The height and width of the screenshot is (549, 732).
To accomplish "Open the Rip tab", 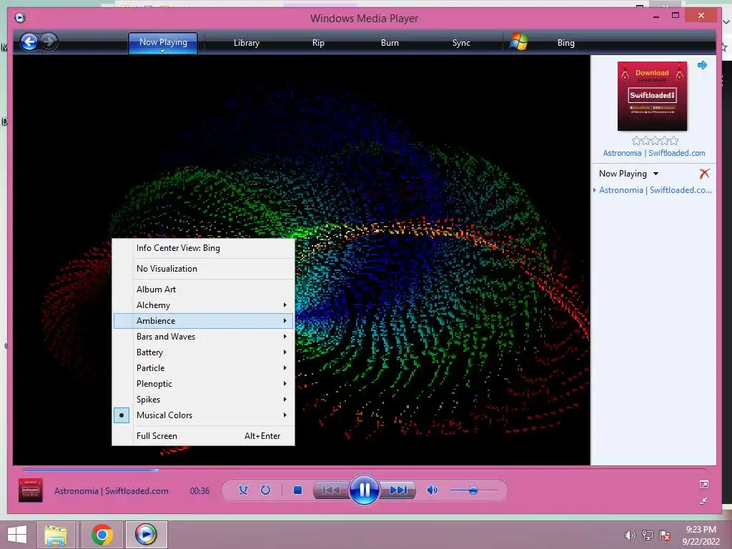I will (318, 42).
